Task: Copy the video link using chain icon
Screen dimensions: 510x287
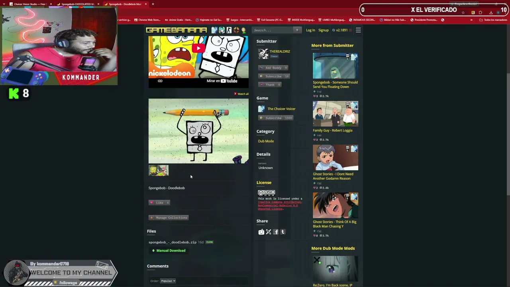Action: [160, 81]
